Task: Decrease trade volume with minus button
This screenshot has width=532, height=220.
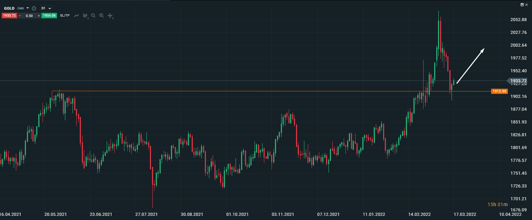Action: click(20, 16)
